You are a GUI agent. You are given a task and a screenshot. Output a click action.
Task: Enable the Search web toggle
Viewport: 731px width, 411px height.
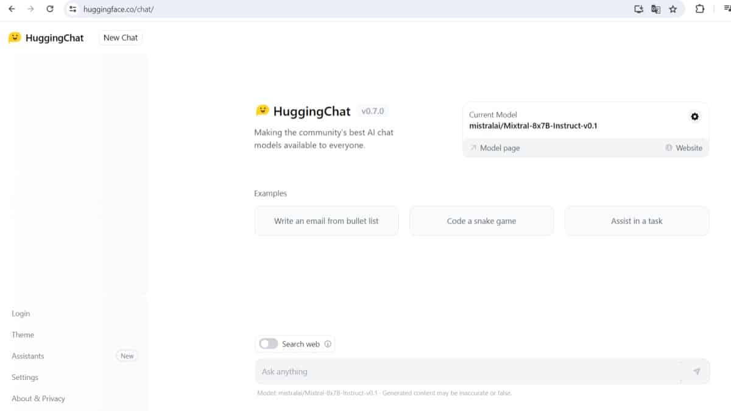tap(268, 344)
